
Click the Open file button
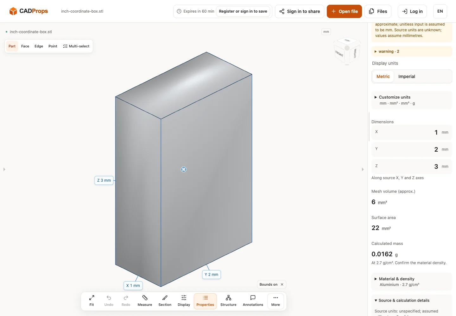pyautogui.click(x=344, y=11)
